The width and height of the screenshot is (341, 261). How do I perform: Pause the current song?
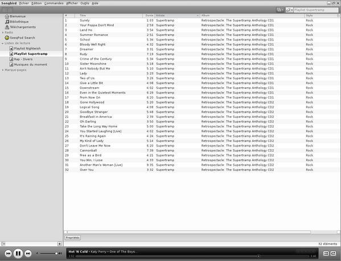click(18, 253)
